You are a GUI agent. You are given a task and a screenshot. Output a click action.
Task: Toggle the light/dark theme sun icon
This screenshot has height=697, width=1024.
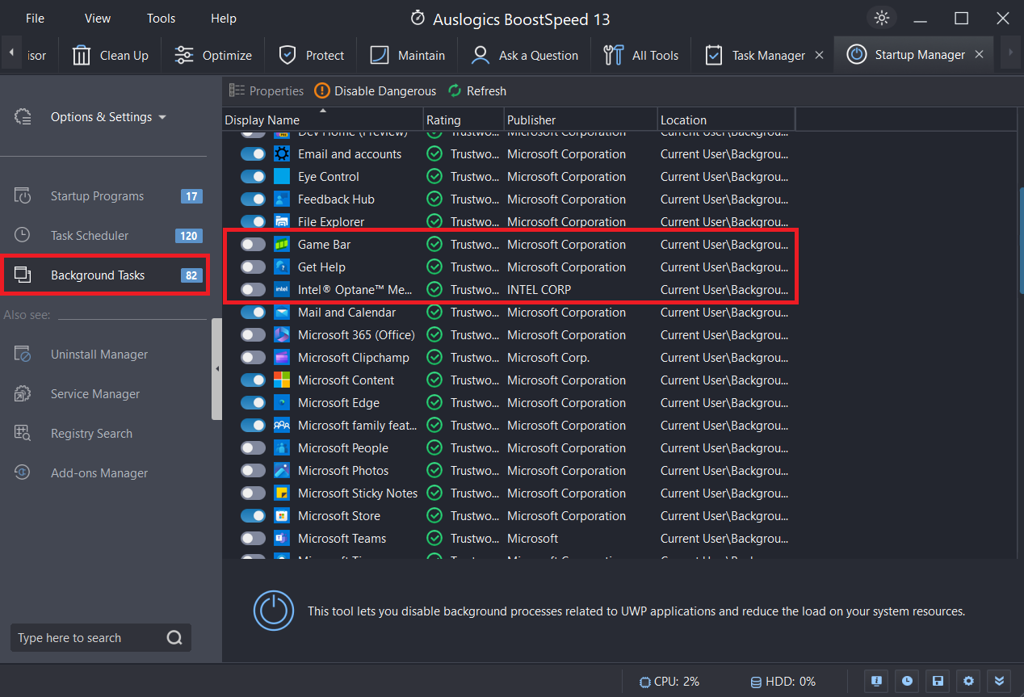[x=881, y=18]
